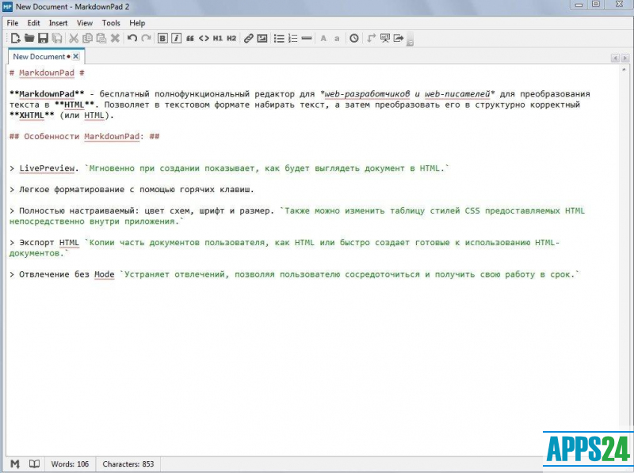The width and height of the screenshot is (634, 473).
Task: Undo the last action
Action: coord(132,38)
